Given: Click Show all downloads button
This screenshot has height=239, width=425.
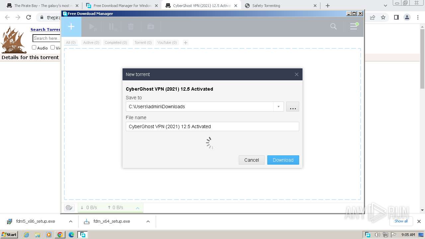Looking at the screenshot, I should (x=401, y=221).
